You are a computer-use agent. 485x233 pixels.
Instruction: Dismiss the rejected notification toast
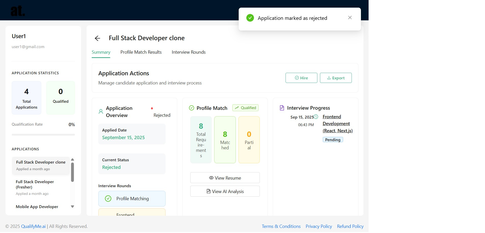(x=350, y=18)
